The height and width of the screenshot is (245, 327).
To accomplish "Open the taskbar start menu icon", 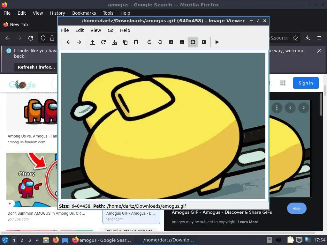I will click(x=5, y=240).
